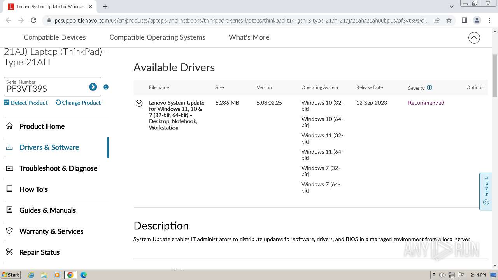This screenshot has width=498, height=280.
Task: Click the 8.286 MB size cell
Action: point(227,103)
